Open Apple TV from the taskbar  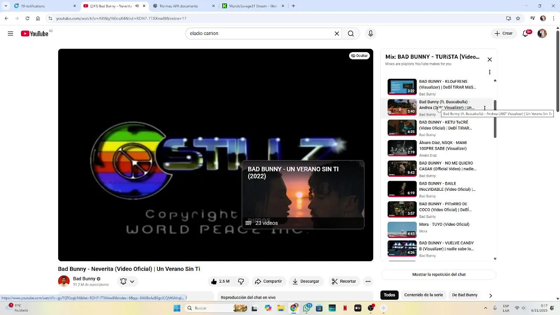point(358,308)
